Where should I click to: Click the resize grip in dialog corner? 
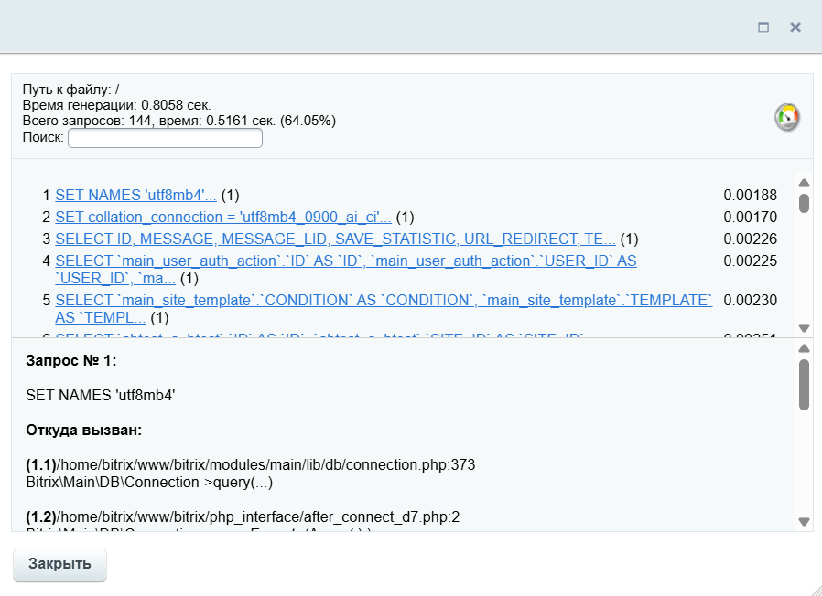(815, 589)
